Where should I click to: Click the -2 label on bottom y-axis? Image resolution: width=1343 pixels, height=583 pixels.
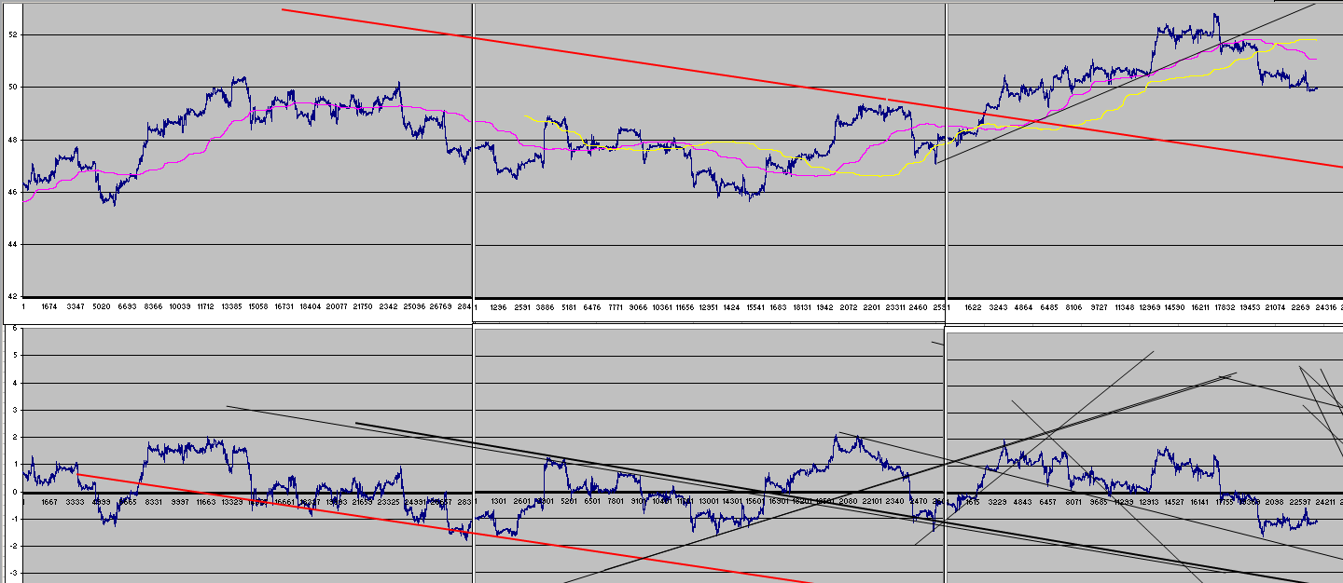click(14, 546)
